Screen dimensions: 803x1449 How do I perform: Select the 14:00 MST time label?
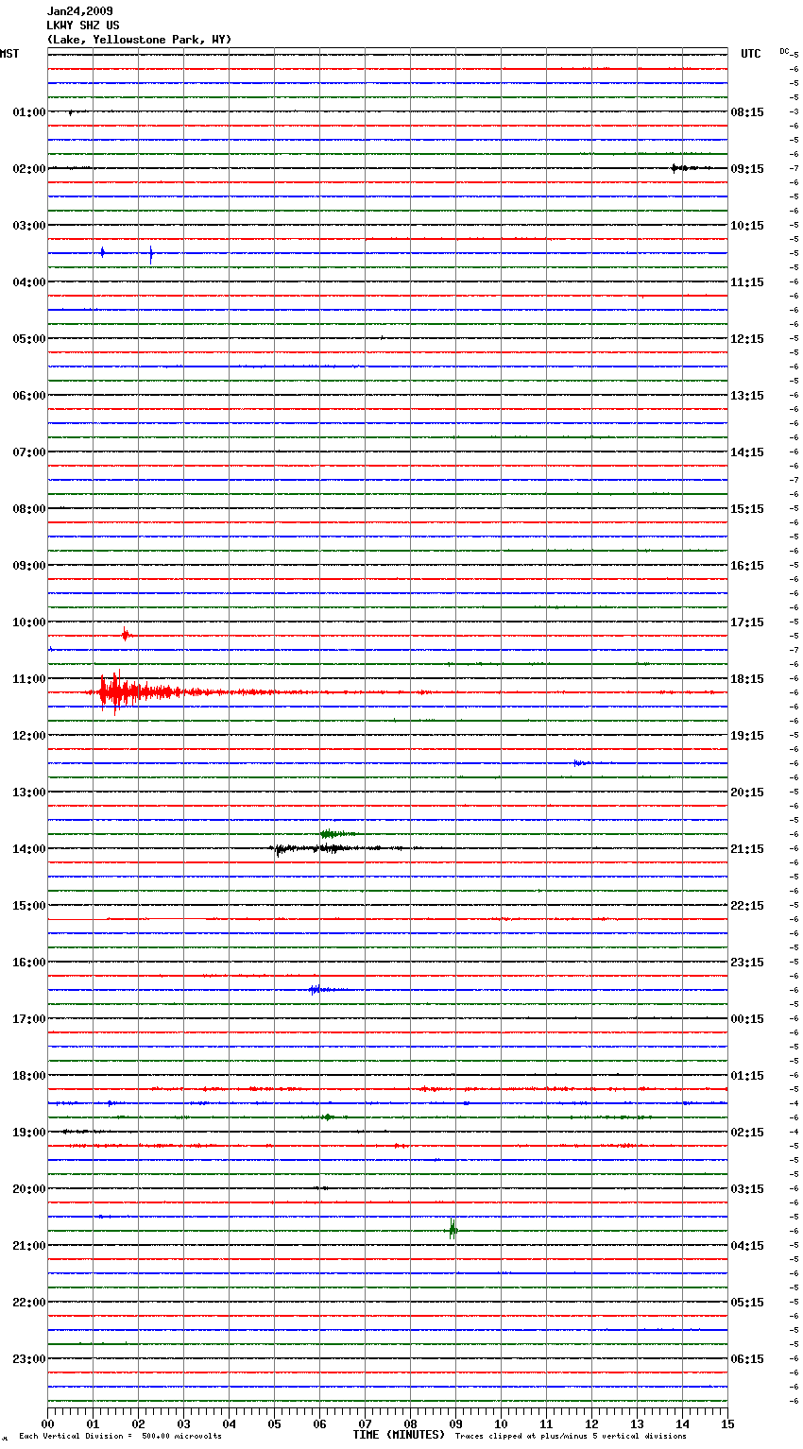point(28,849)
